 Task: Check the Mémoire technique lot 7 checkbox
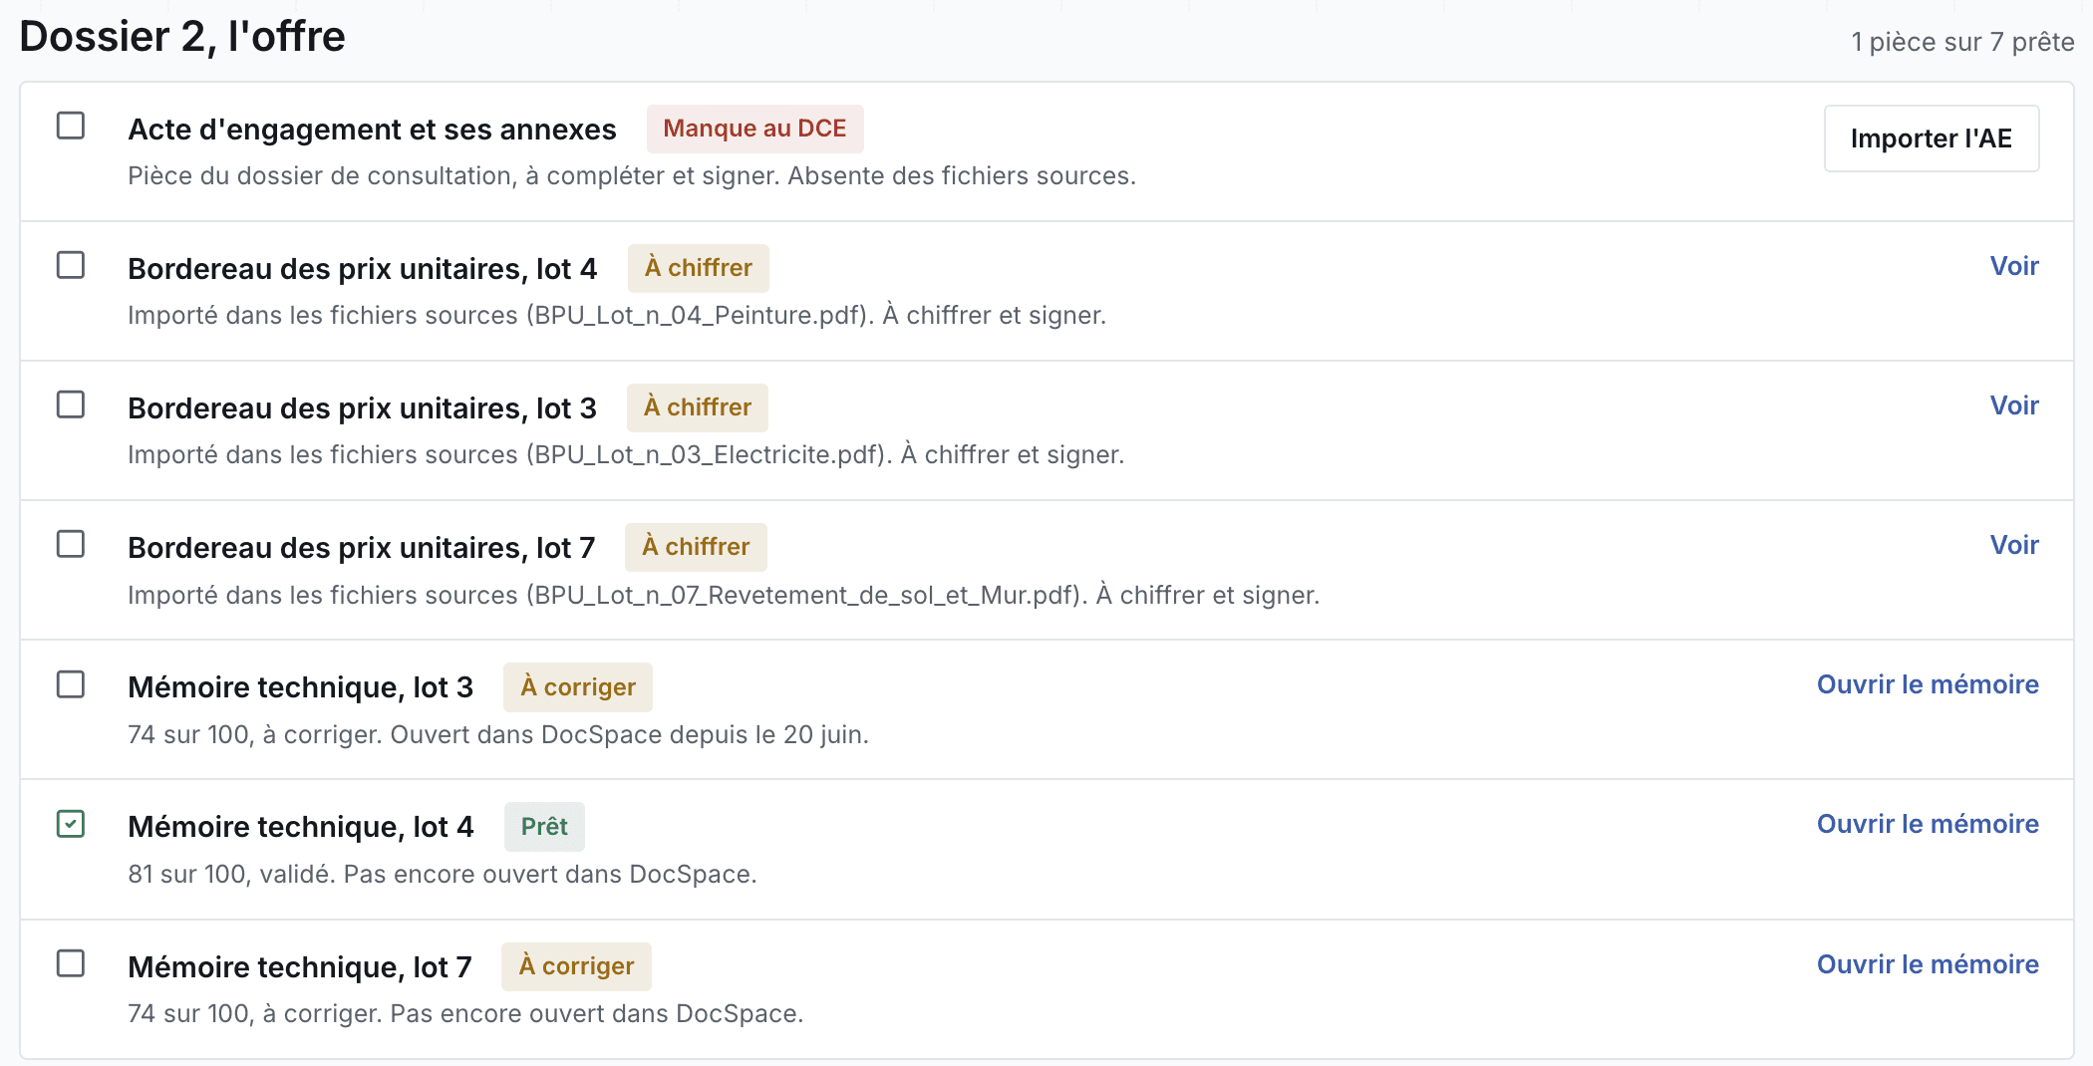coord(71,963)
